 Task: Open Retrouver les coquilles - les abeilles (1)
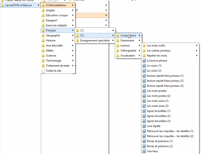(170, 131)
